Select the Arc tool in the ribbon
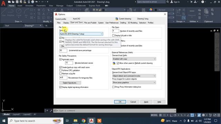The image size is (221, 124). (26, 12)
